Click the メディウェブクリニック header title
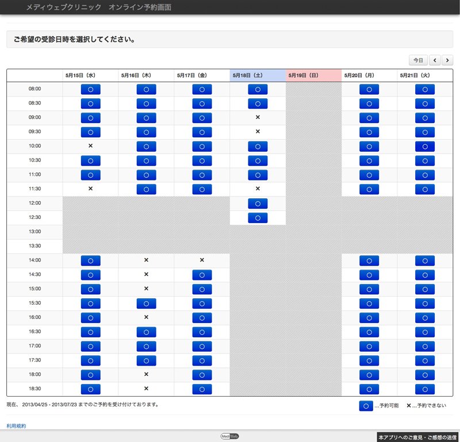This screenshot has width=460, height=442. (64, 7)
